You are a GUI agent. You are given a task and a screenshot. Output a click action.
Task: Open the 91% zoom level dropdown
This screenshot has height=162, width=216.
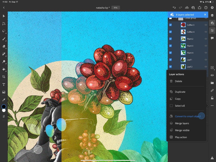tap(115, 8)
